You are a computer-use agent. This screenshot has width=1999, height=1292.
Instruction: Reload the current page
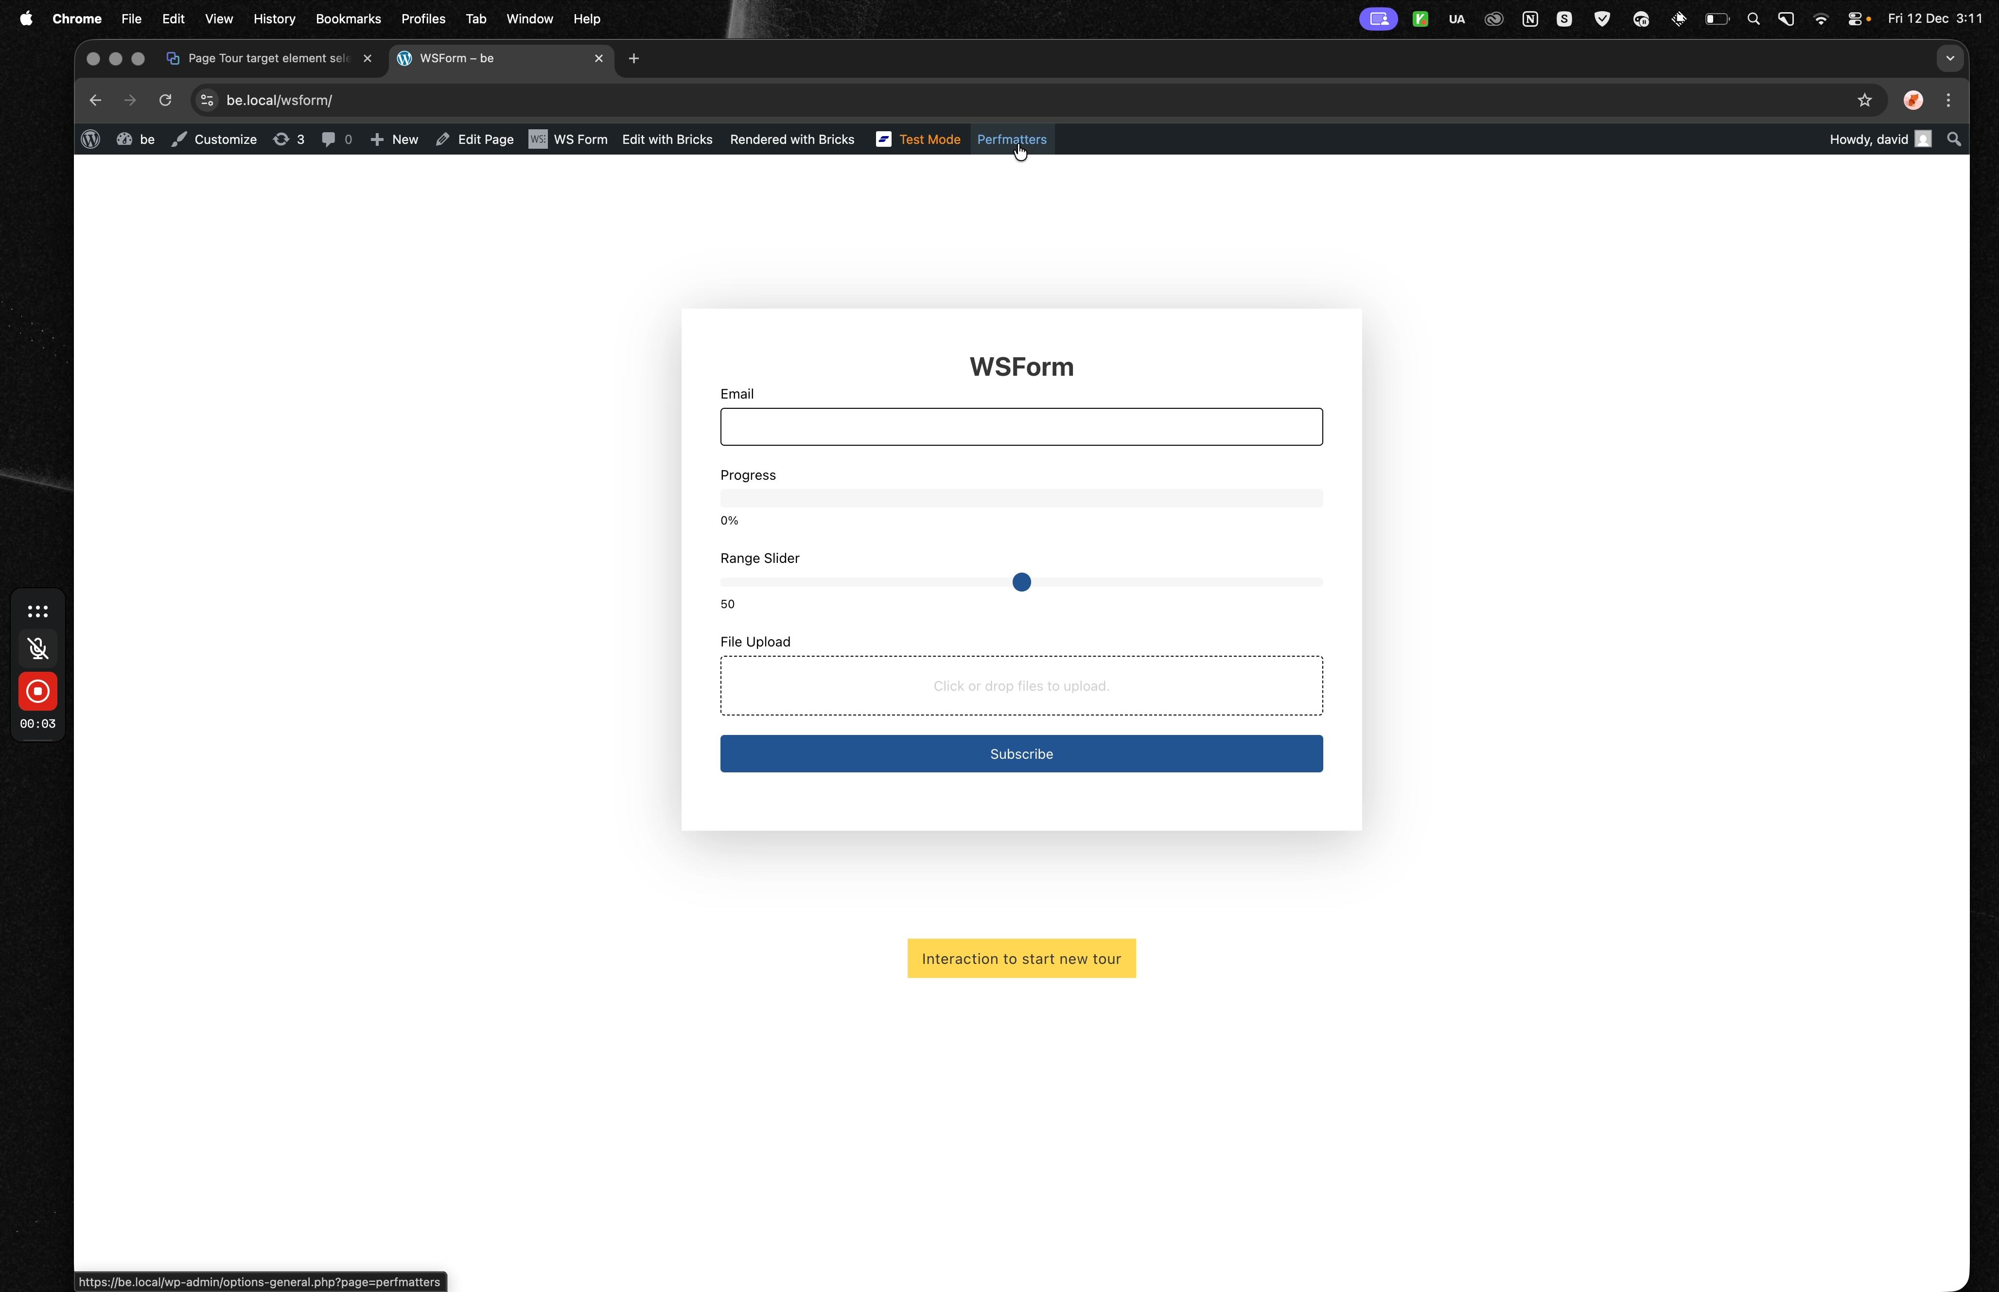pos(165,101)
